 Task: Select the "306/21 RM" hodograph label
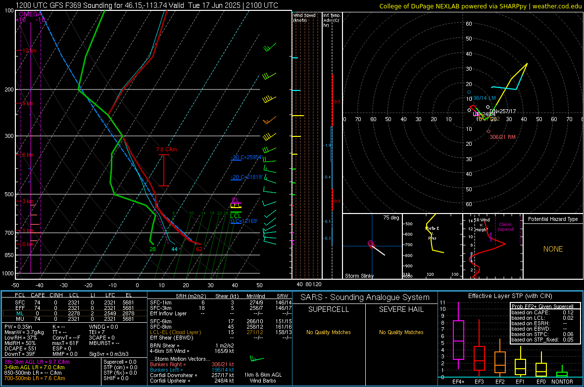click(x=502, y=137)
